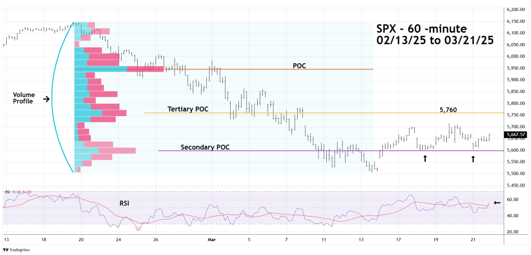Click the left-pointing arrow beside RSI pane
Screen dimensions: 531x255
pos(497,203)
